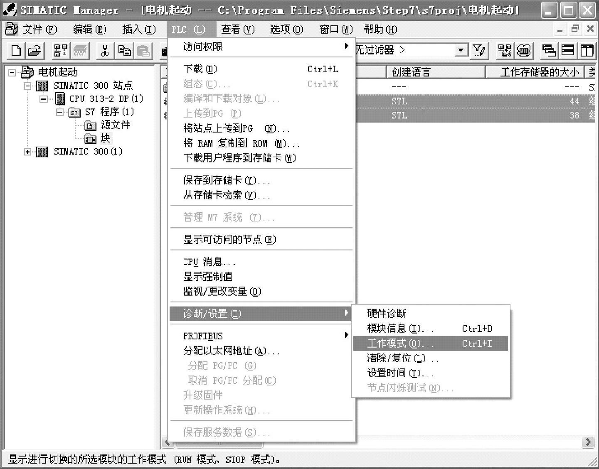Expand the SIMATIC 300(1) node
The image size is (599, 469).
point(27,152)
